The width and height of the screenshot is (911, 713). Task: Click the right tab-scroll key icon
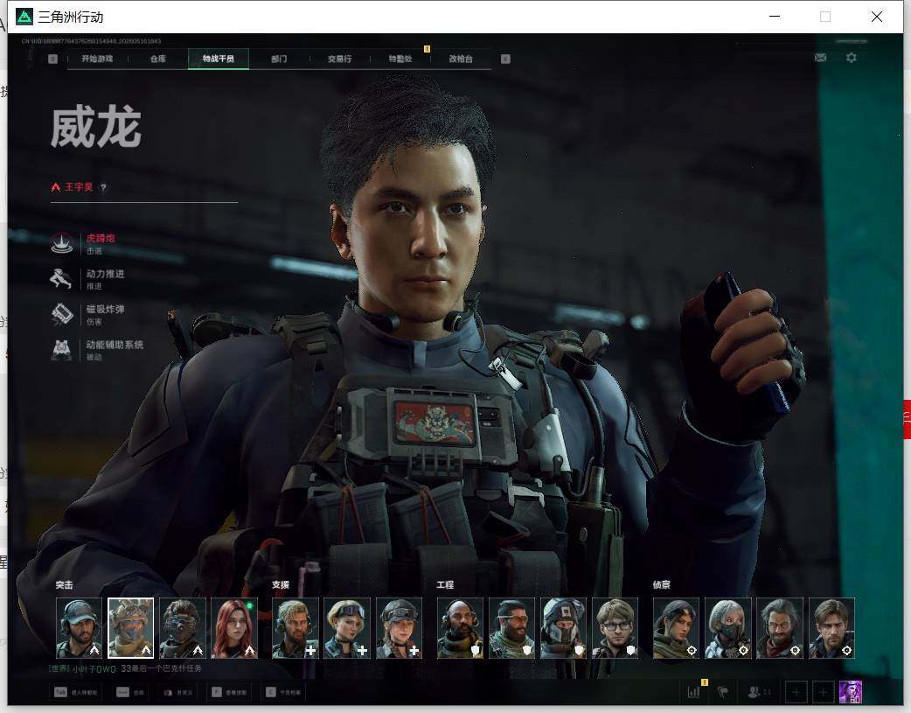point(505,59)
